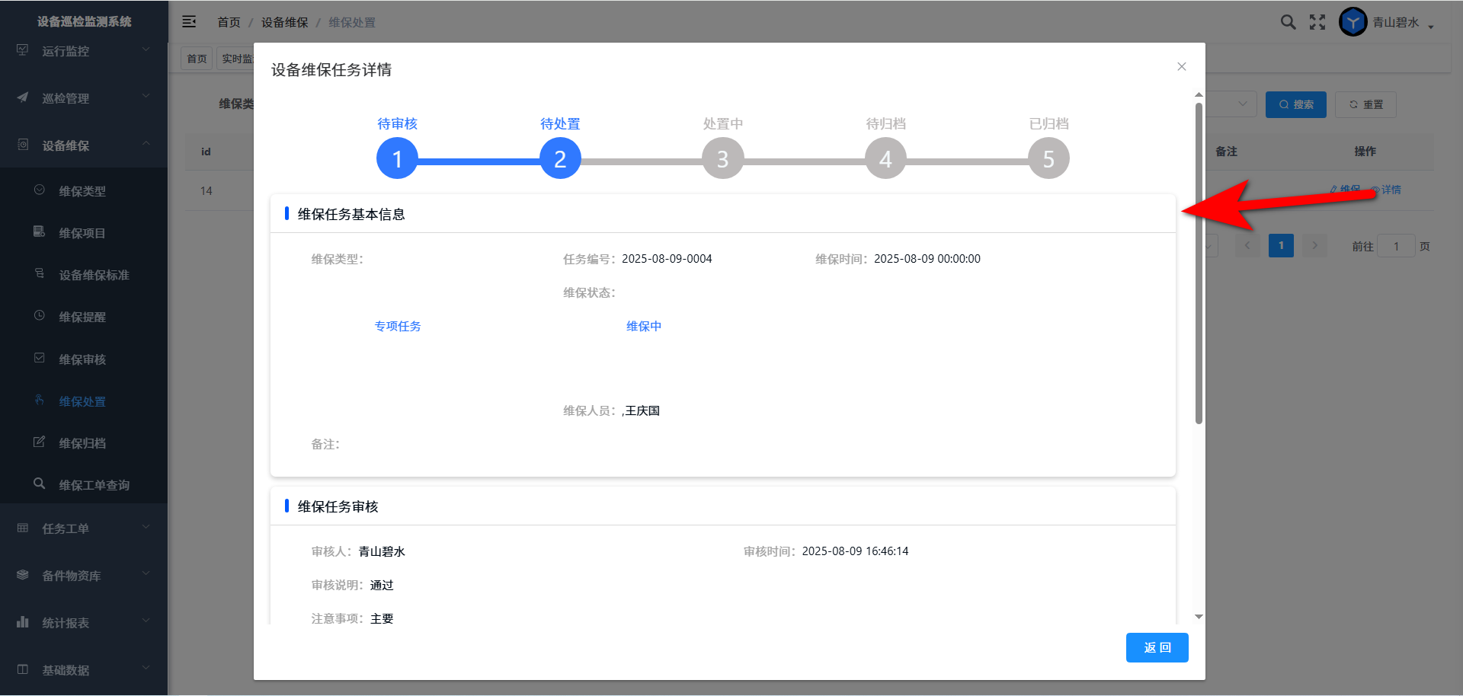This screenshot has width=1463, height=696.
Task: Click the sidebar collapse hamburger icon
Action: coord(189,22)
